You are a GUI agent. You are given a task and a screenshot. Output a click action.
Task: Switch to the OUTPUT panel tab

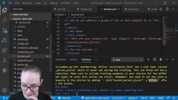[73, 60]
